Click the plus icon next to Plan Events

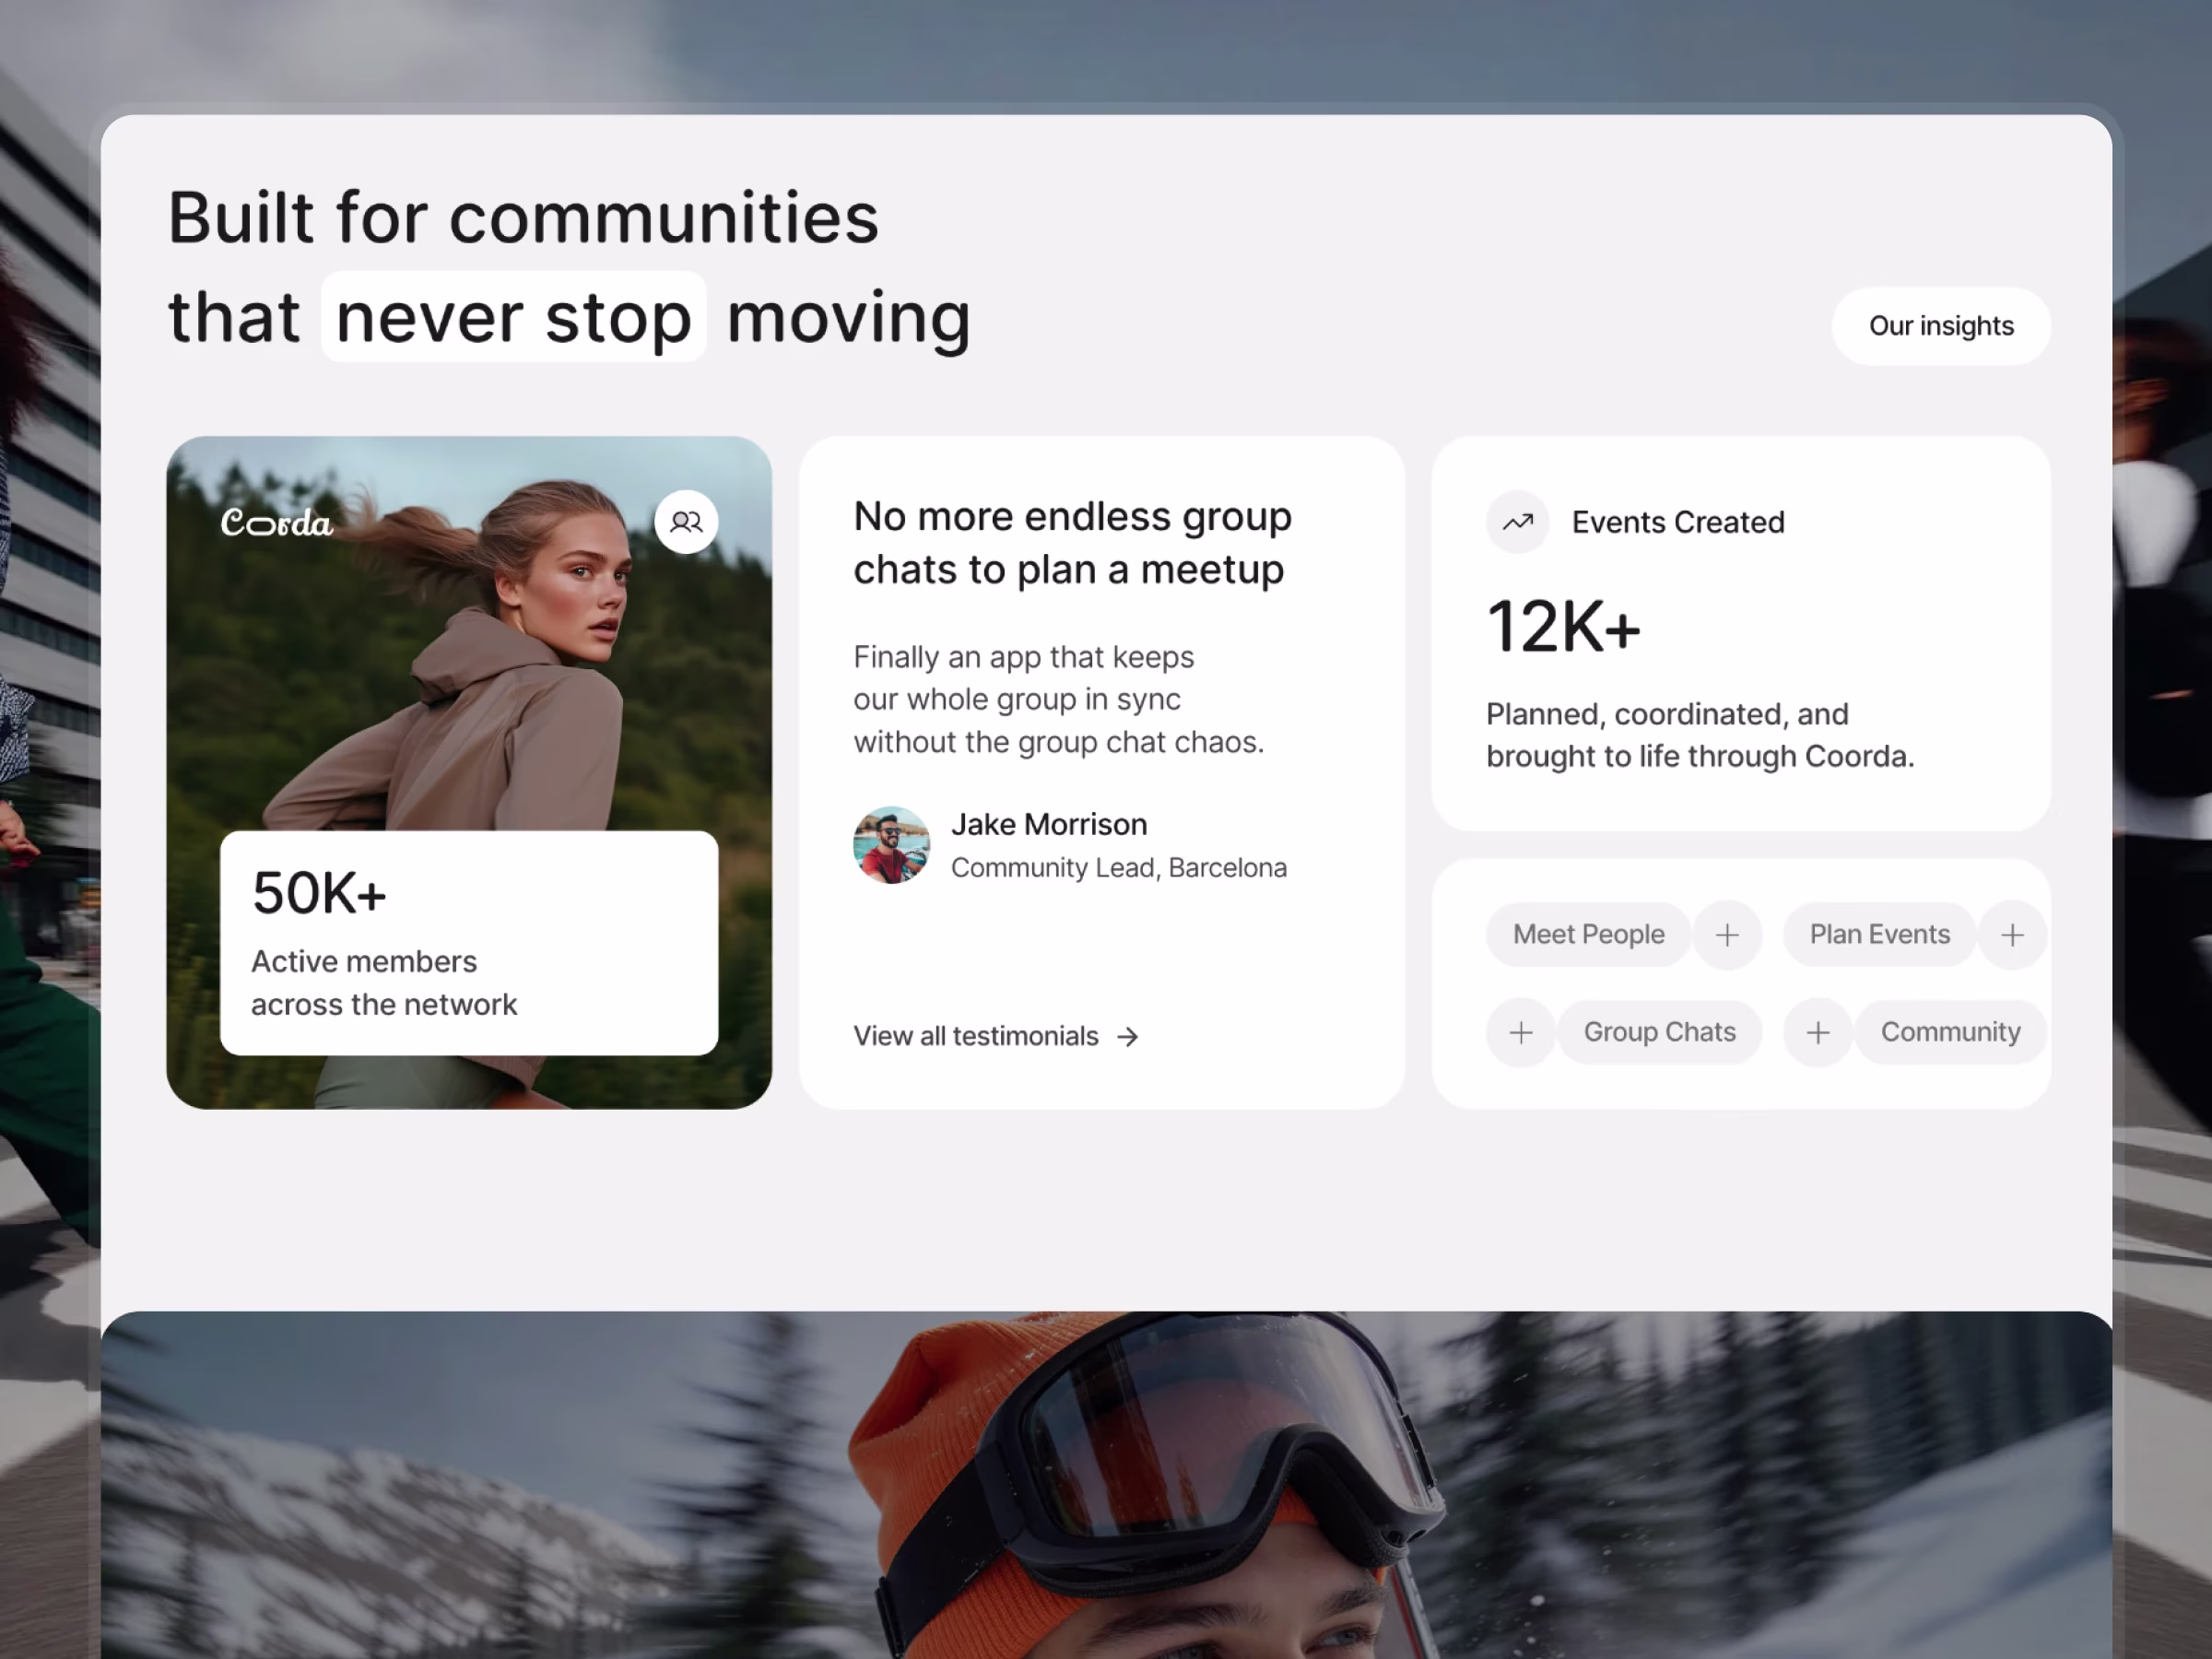click(2012, 935)
